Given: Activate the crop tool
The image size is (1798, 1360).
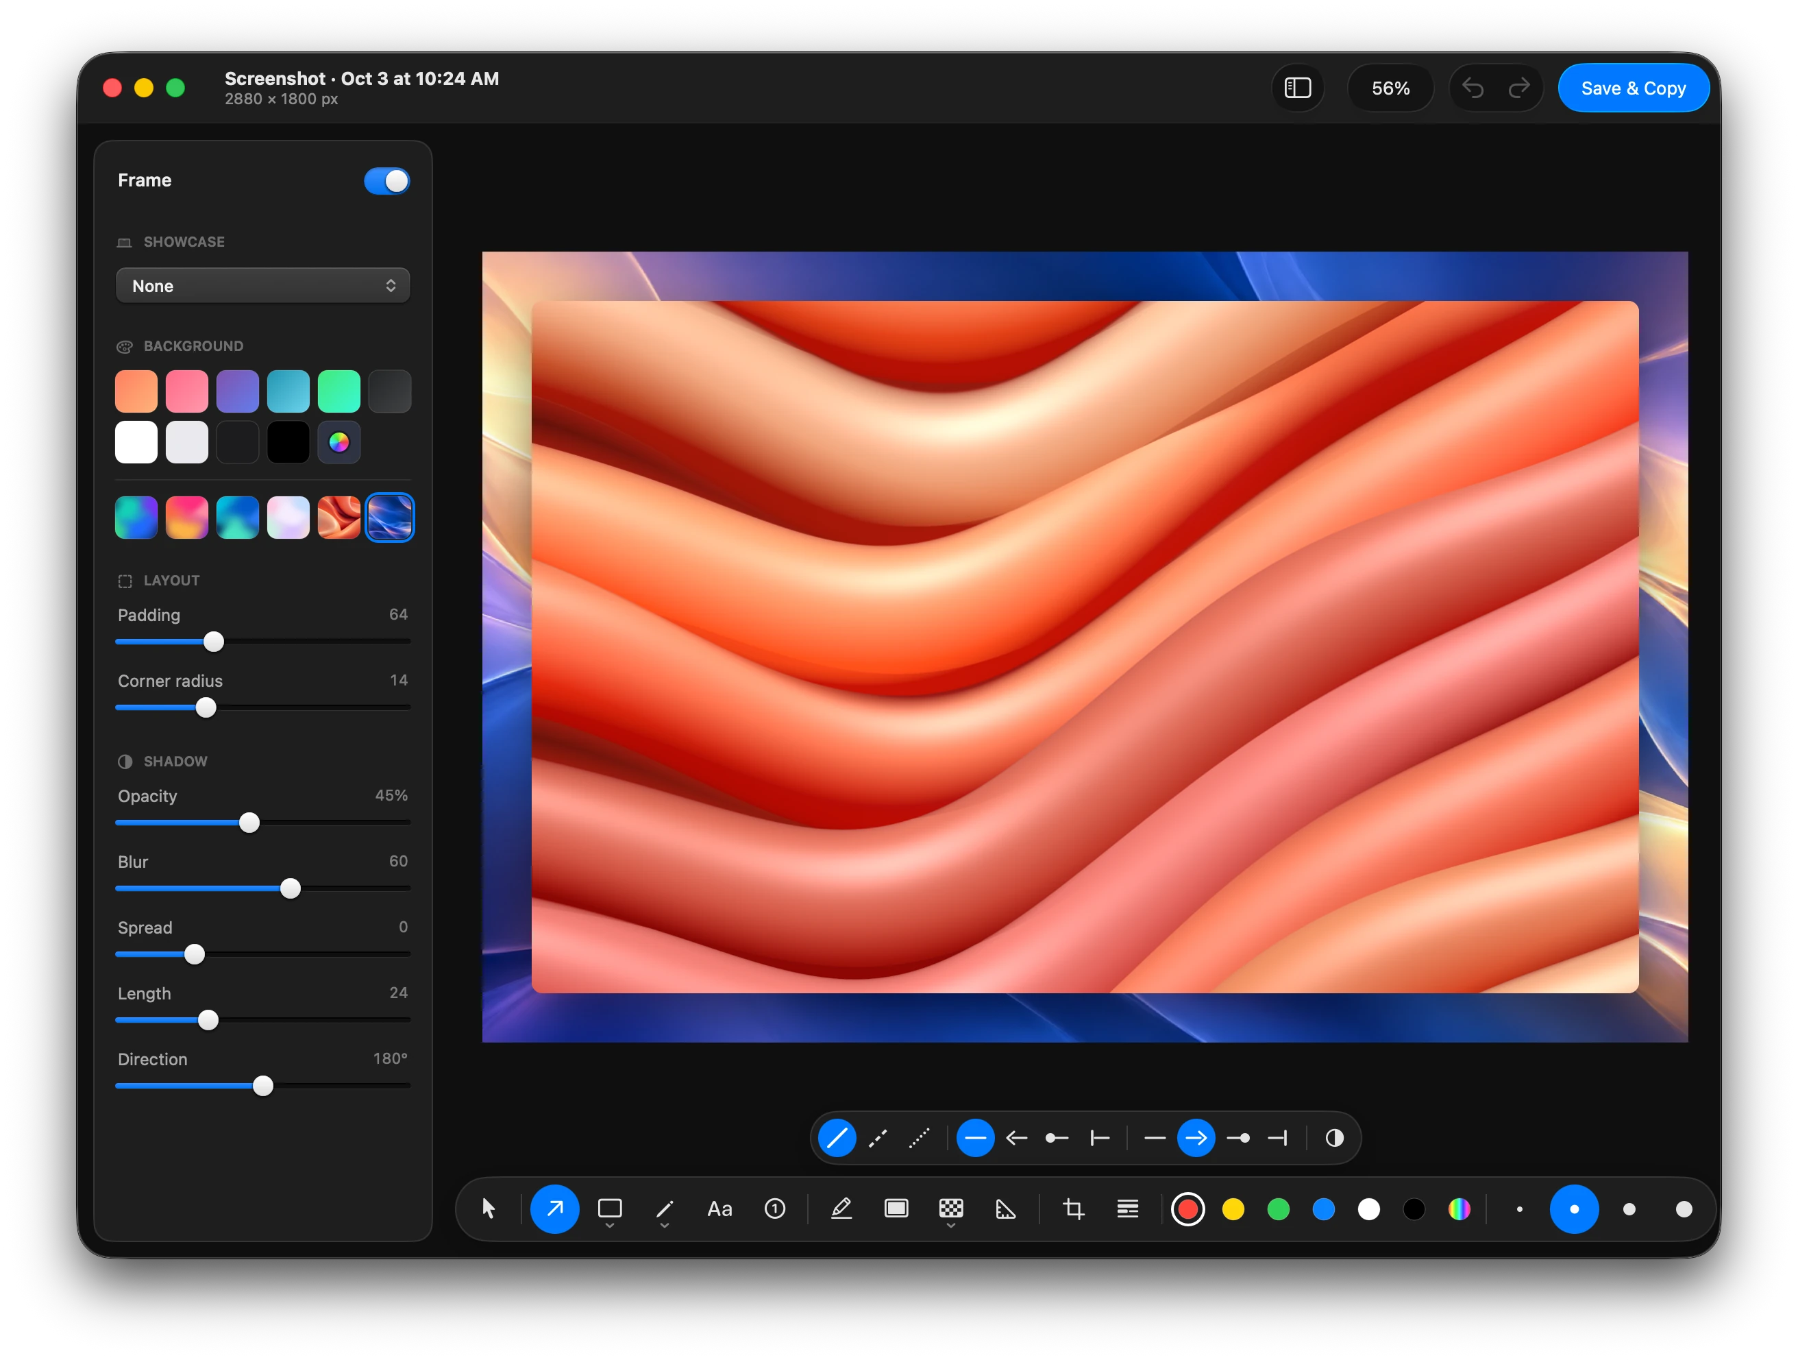Looking at the screenshot, I should pos(1074,1209).
